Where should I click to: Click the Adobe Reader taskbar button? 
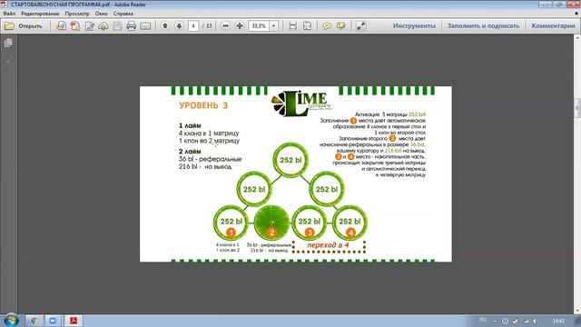pos(74,321)
